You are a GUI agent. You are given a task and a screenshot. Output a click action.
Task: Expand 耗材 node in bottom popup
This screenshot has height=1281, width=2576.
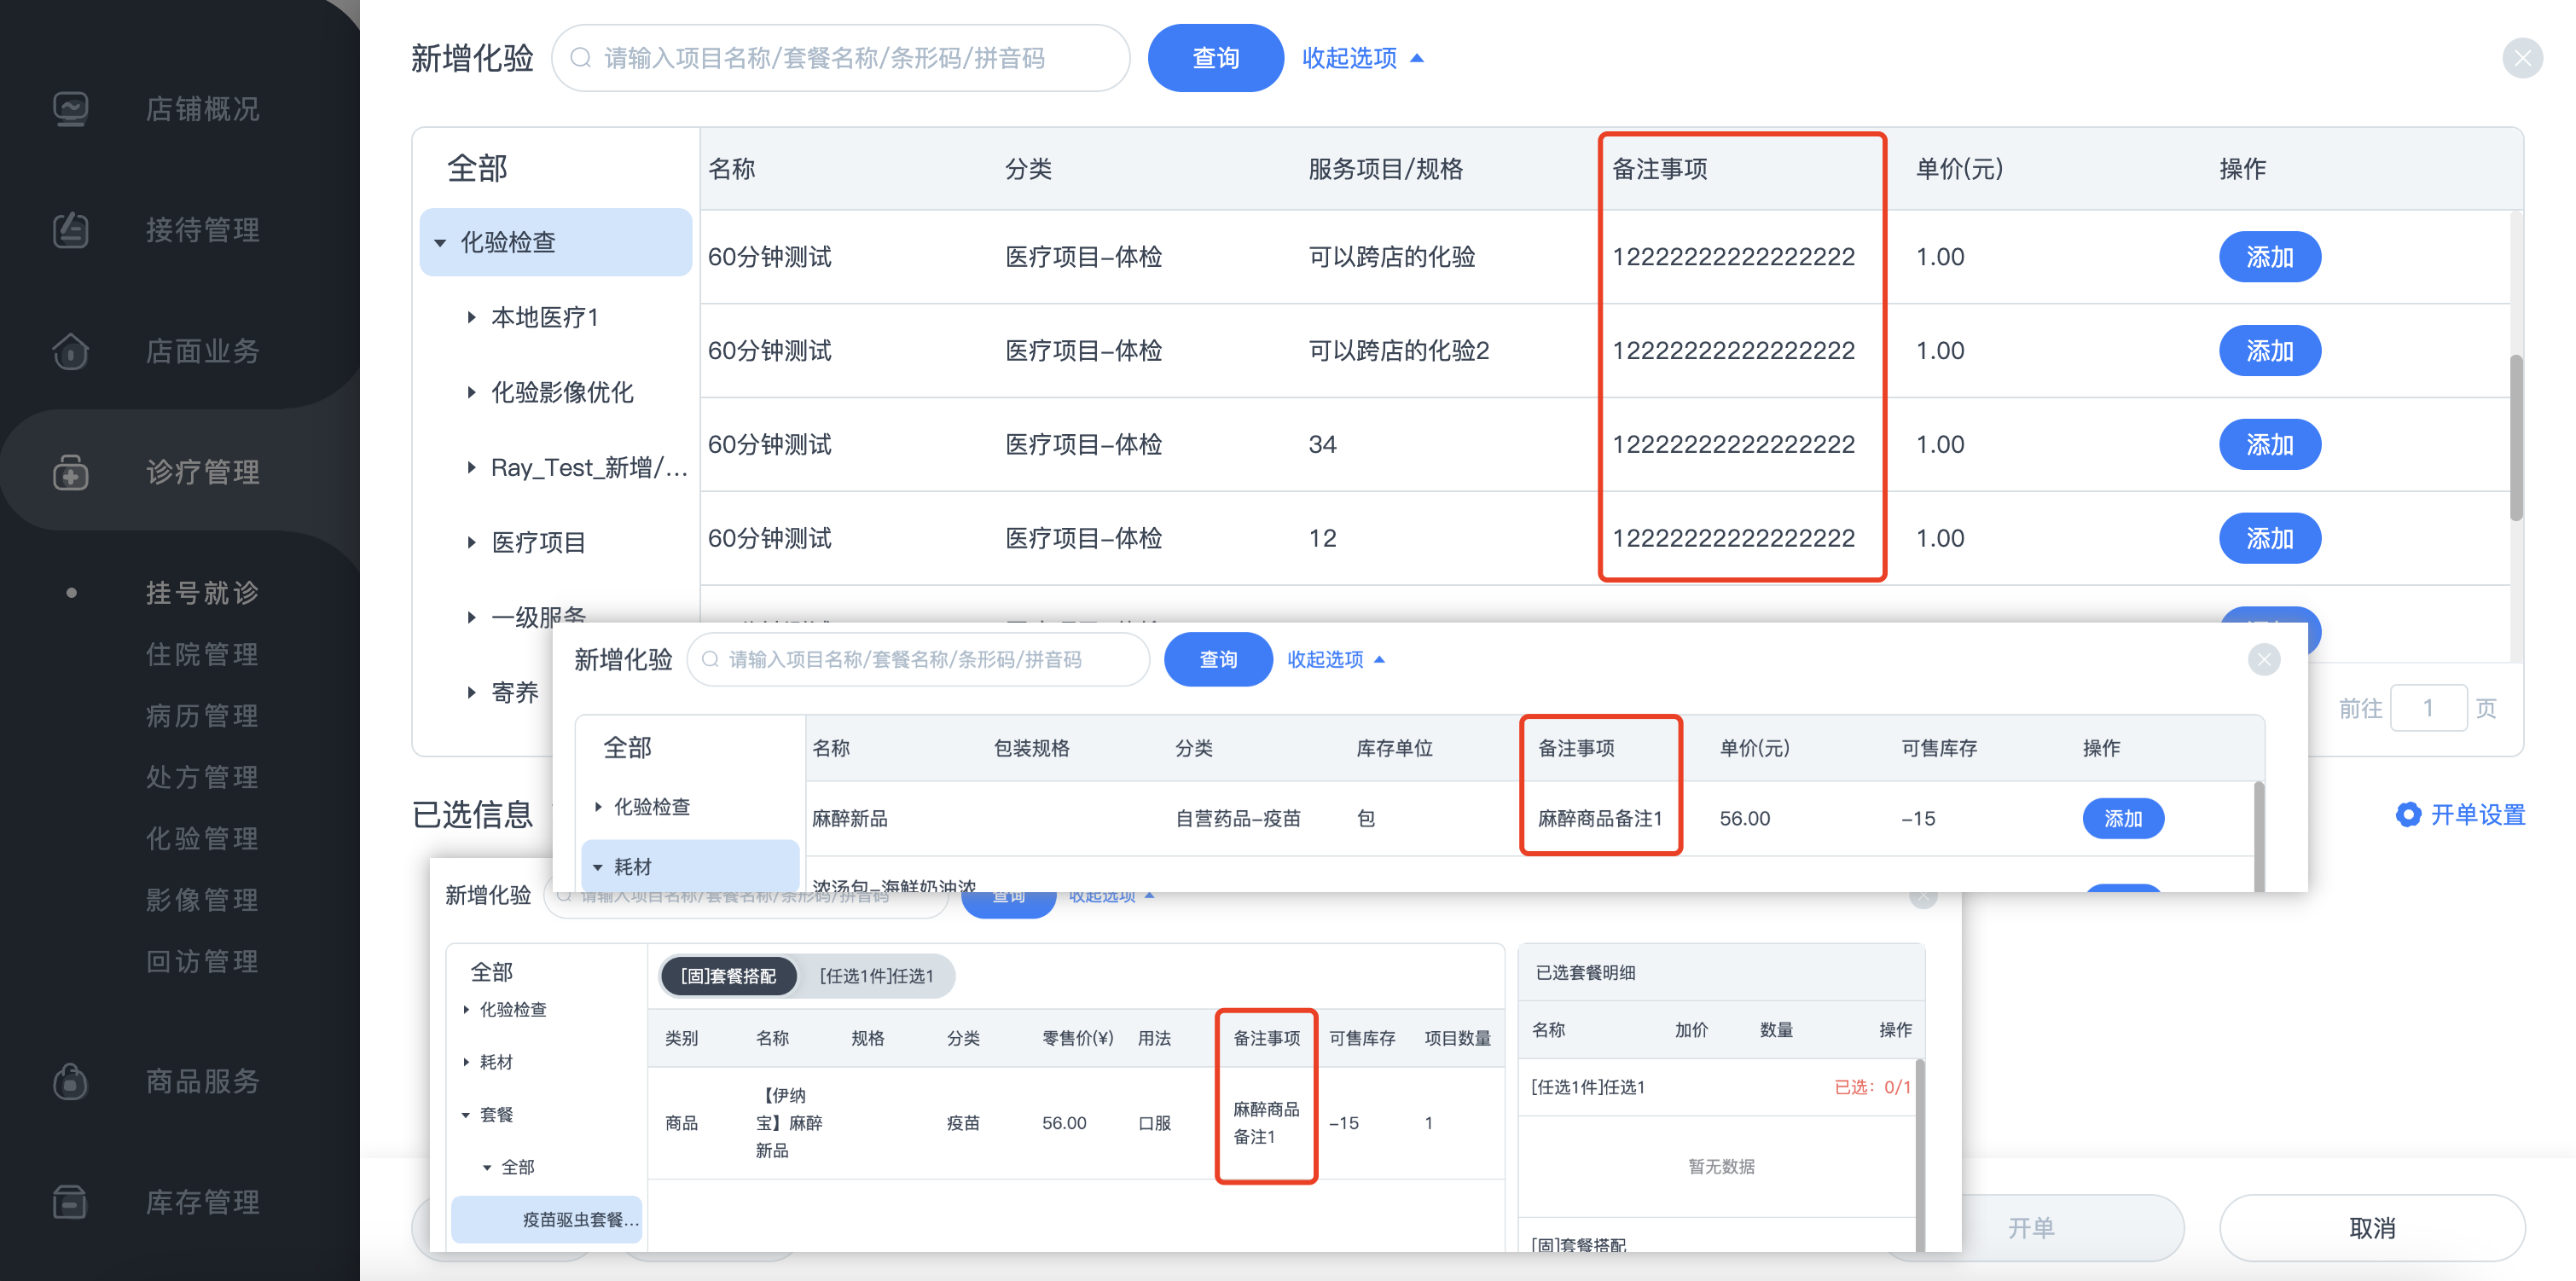click(466, 1062)
